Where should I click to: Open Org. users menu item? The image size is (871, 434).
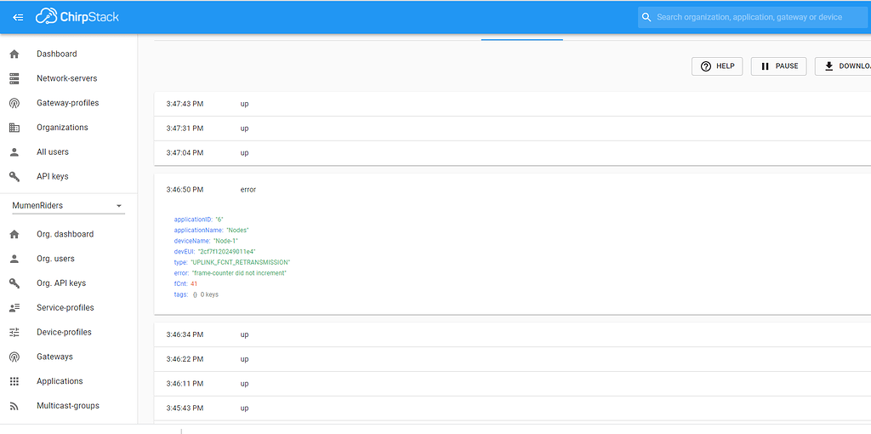point(55,259)
